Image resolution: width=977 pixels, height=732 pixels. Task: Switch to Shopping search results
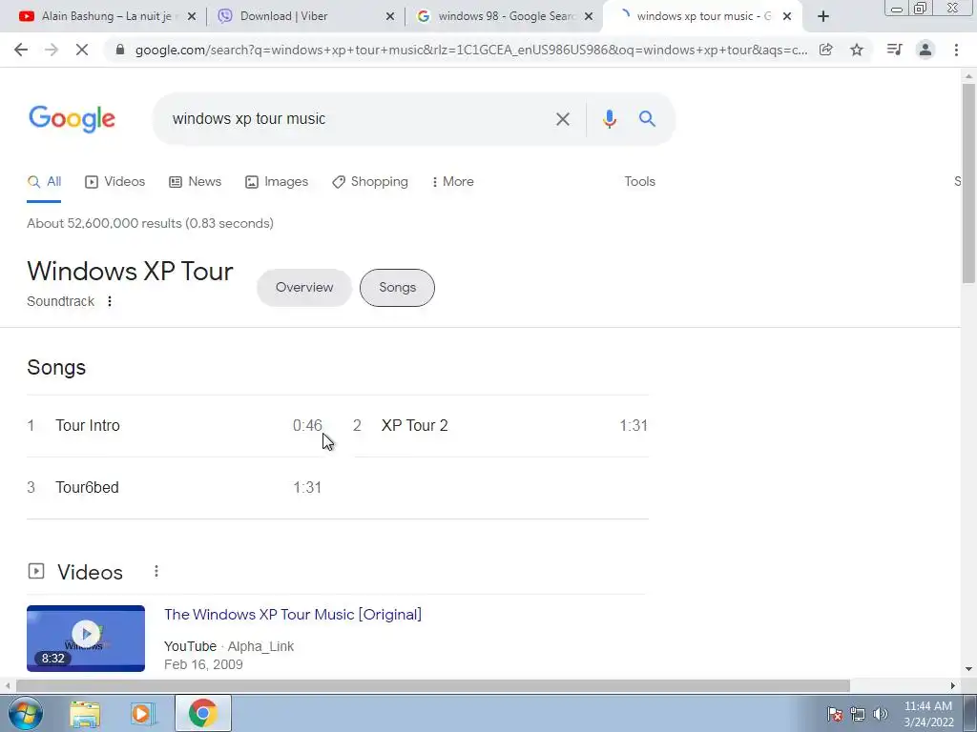pos(370,182)
